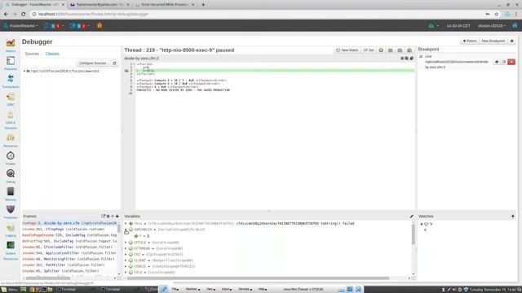Click the New Breakpoint button

coord(493,41)
